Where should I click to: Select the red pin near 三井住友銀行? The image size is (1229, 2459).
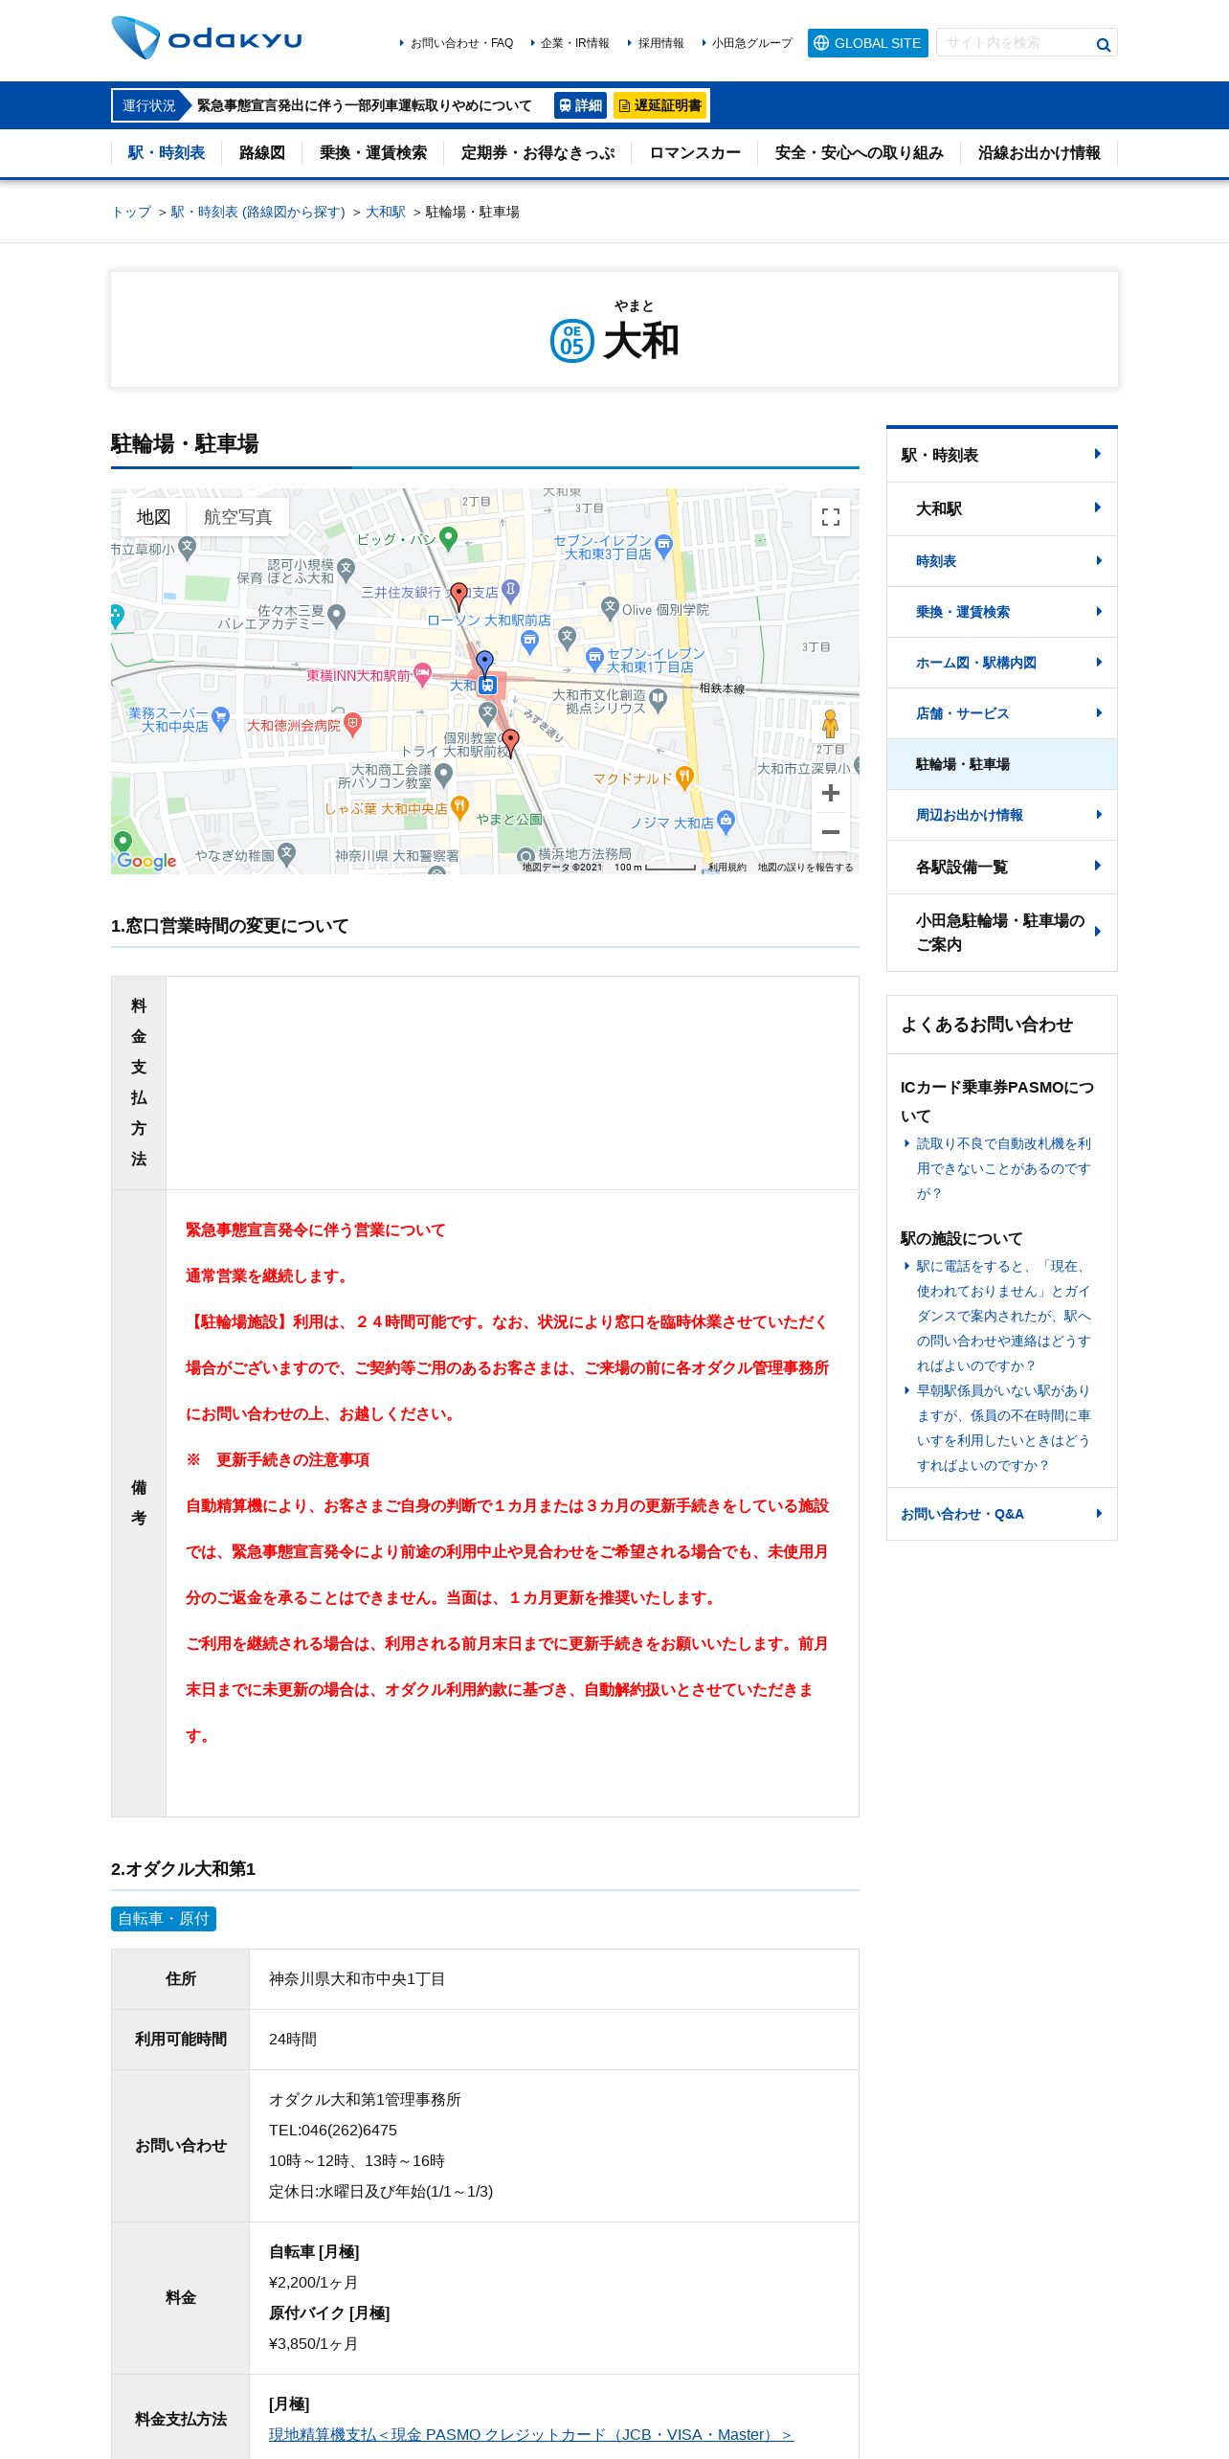tap(459, 596)
